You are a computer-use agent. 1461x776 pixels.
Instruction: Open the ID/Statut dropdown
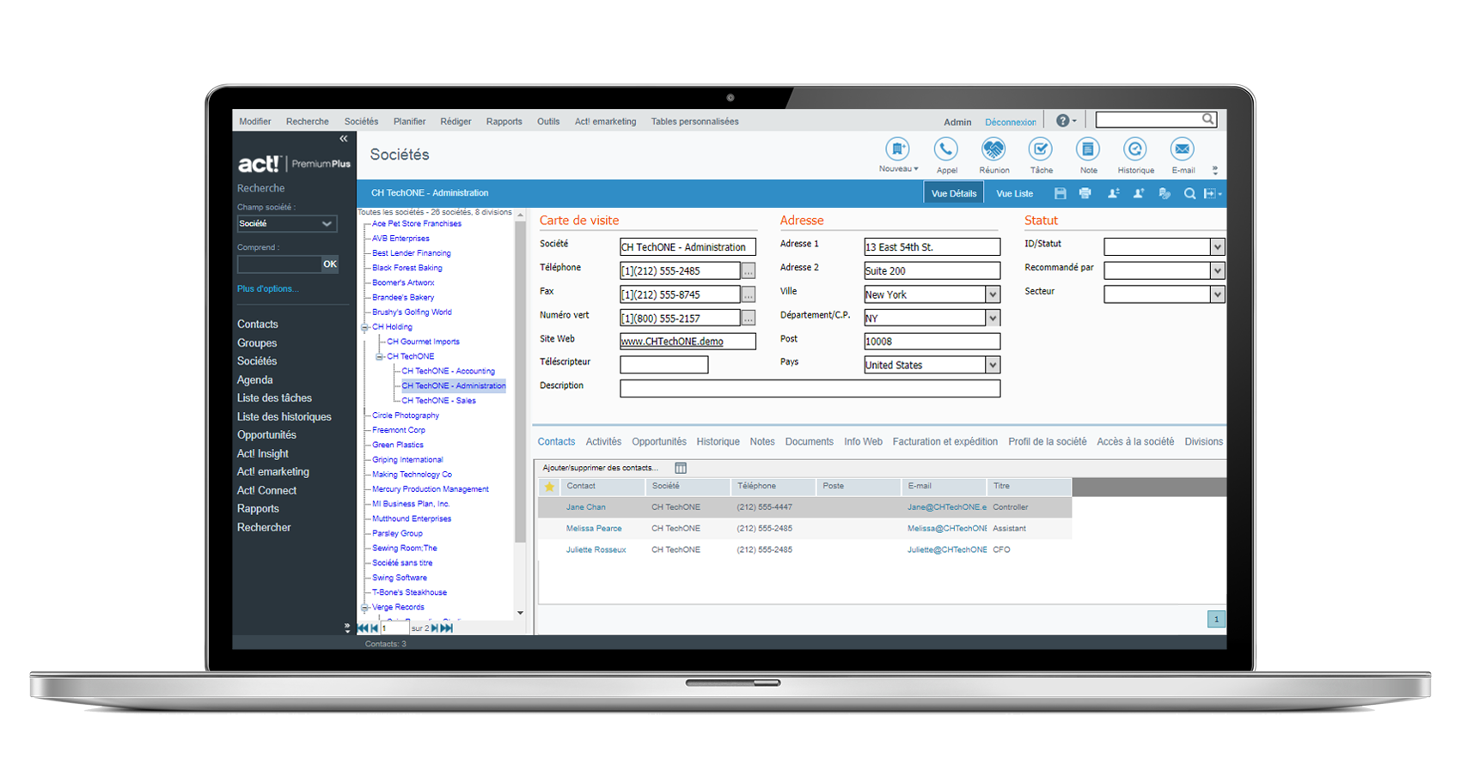tap(1217, 247)
